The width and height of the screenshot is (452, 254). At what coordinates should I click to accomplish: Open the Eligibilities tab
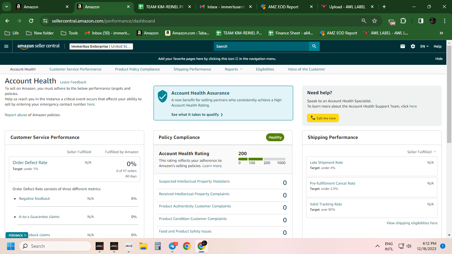pyautogui.click(x=265, y=69)
